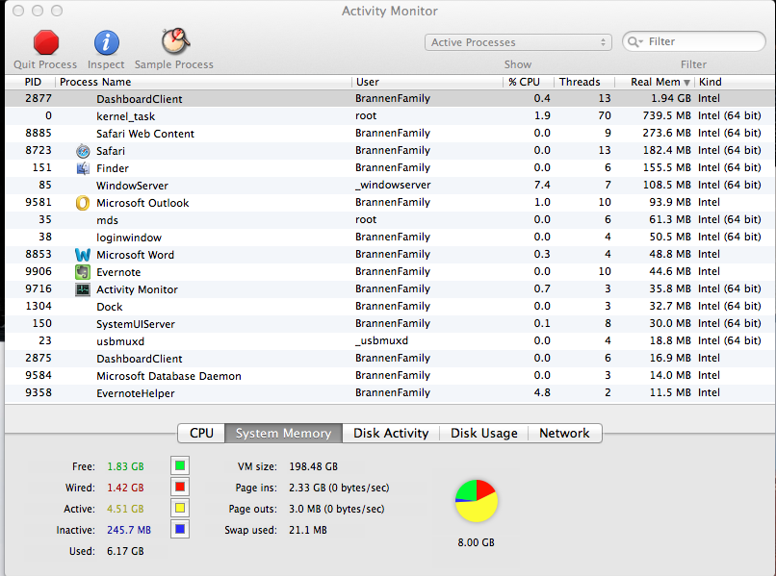Click the 7.4 CPU percentage value
Viewport: 776px width, 576px height.
(542, 185)
